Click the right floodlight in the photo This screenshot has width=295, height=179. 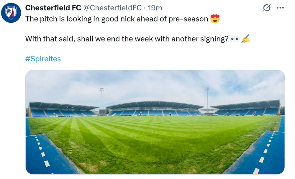[x=207, y=97]
